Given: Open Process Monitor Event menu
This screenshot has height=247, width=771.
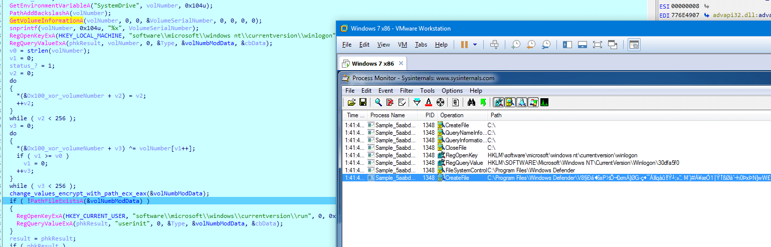Looking at the screenshot, I should [x=385, y=91].
